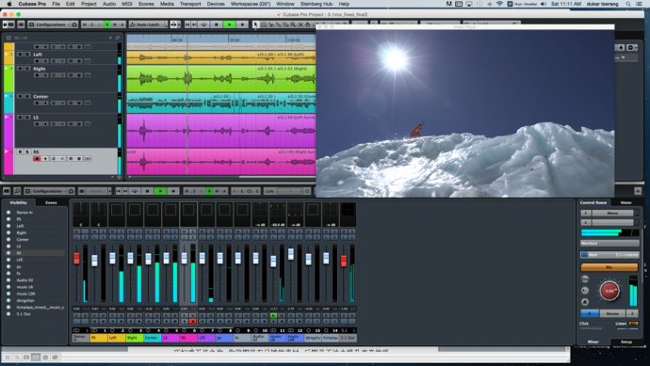Click the Mono button in Control Room
The width and height of the screenshot is (650, 366).
pos(612,214)
